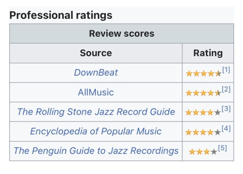This screenshot has height=174, width=243.
Task: Open The Rolling Stone Jazz Record Guide link
Action: [96, 112]
